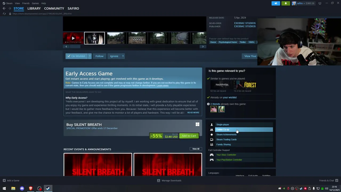Expand the wishlist dropdown arrow

[90, 56]
